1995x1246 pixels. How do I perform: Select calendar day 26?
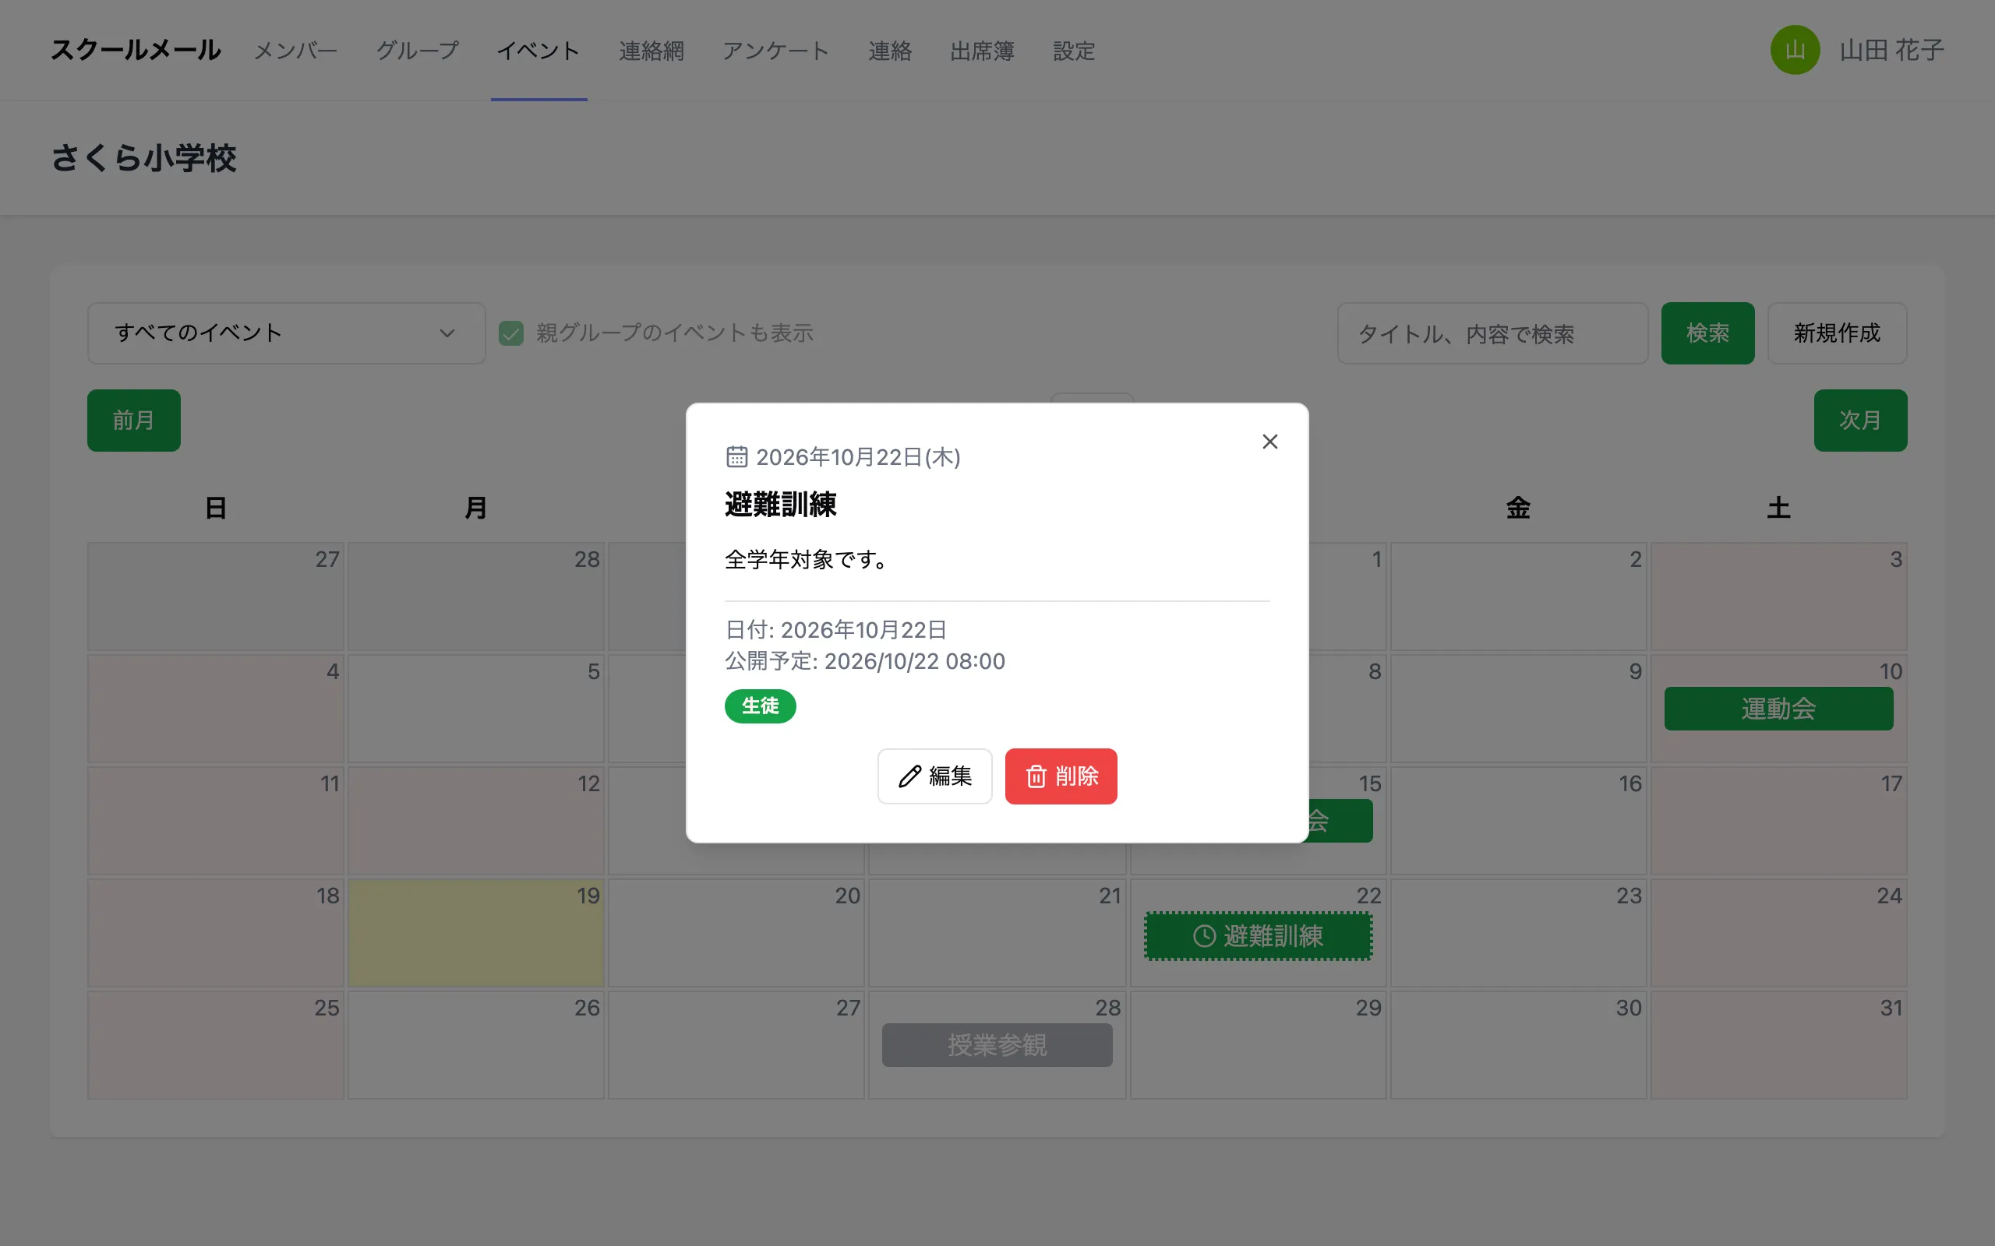(475, 1045)
